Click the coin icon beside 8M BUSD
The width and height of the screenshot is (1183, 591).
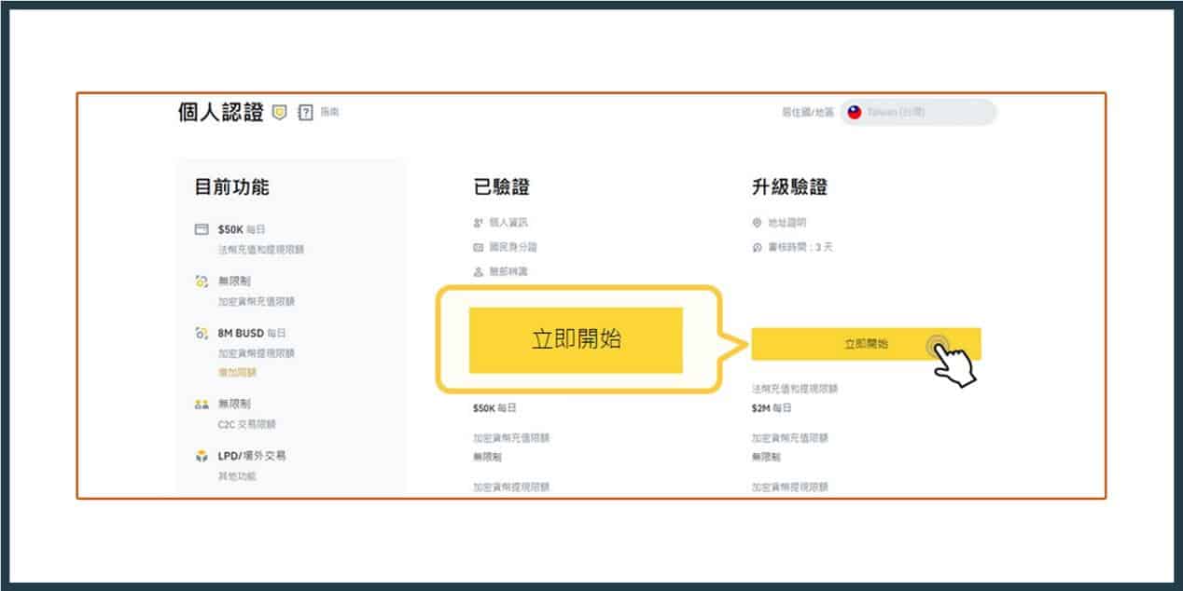(202, 334)
